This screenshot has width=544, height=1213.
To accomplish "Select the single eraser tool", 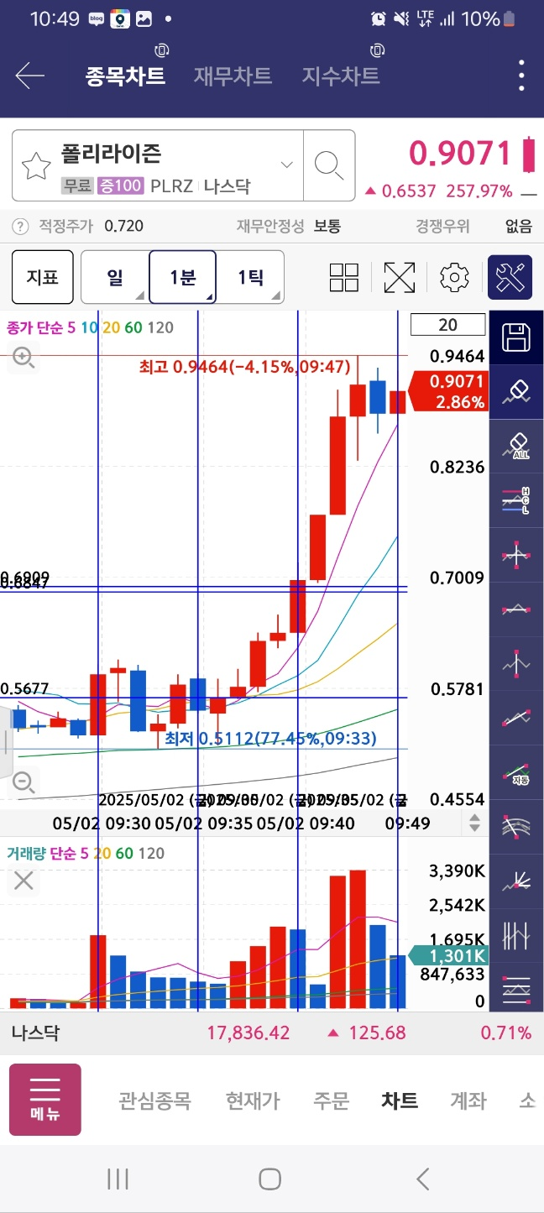I will tap(516, 391).
